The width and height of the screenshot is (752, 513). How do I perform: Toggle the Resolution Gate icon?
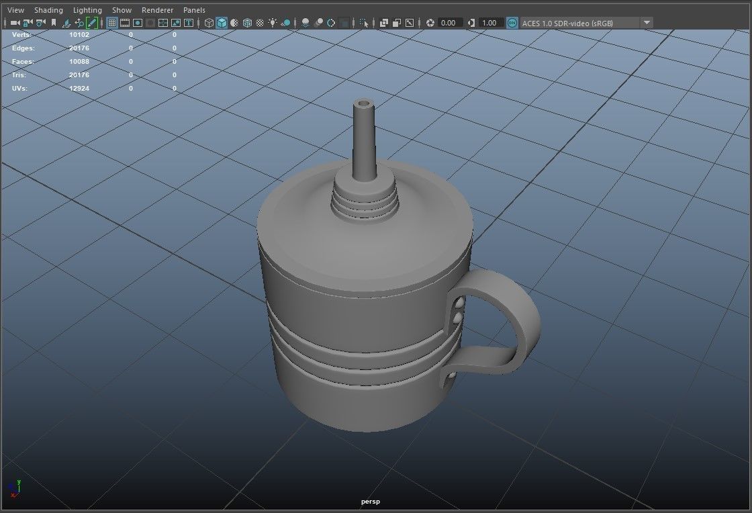pyautogui.click(x=138, y=23)
